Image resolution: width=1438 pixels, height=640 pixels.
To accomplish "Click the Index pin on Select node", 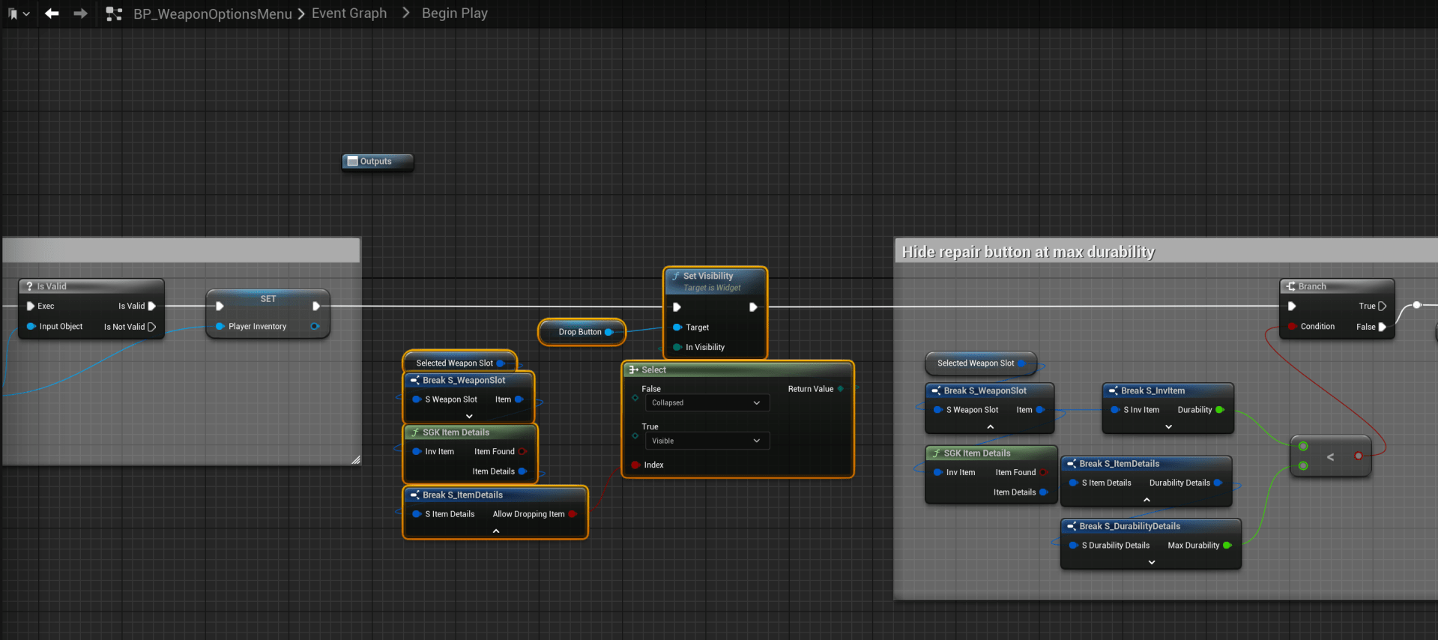I will coord(636,465).
